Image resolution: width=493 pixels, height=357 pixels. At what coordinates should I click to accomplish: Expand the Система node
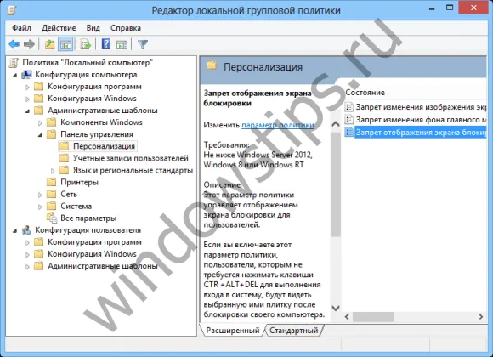click(40, 207)
